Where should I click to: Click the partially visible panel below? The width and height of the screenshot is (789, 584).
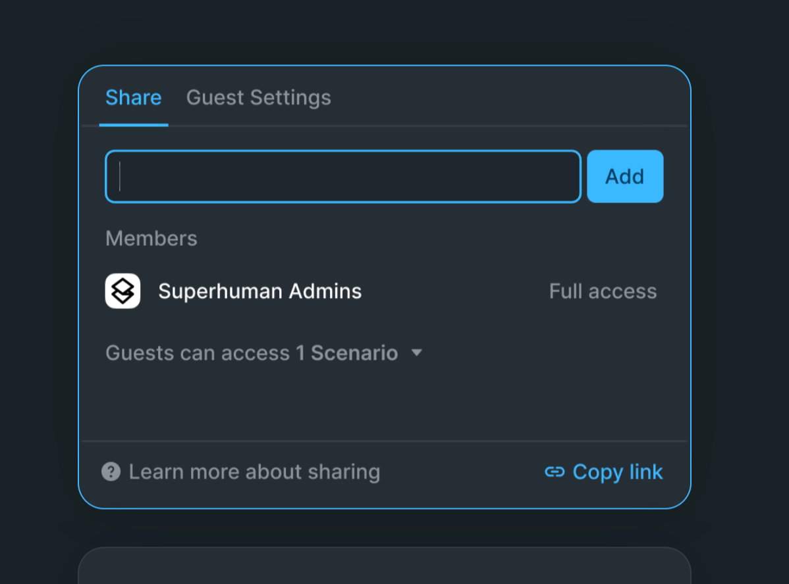384,567
